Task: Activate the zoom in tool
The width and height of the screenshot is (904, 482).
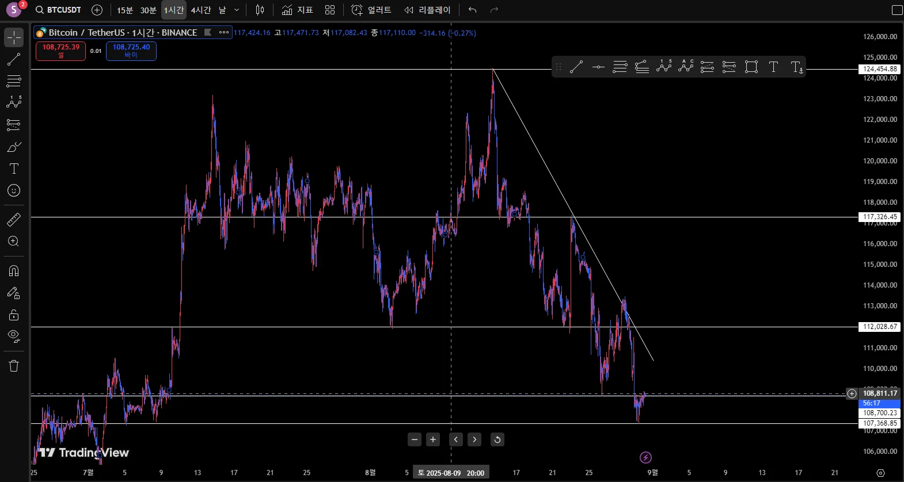Action: tap(14, 242)
